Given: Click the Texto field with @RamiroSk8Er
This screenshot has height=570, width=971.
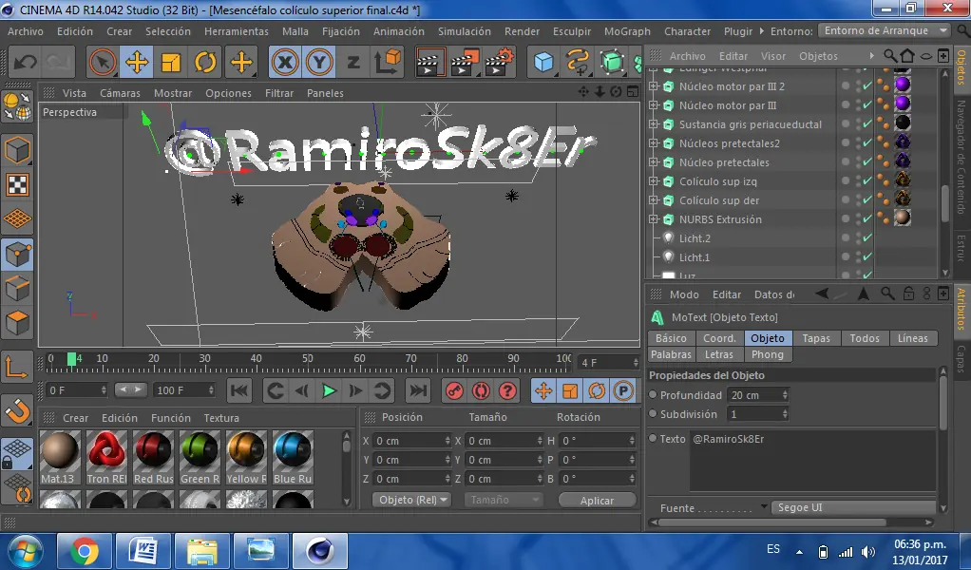Looking at the screenshot, I should coord(813,461).
